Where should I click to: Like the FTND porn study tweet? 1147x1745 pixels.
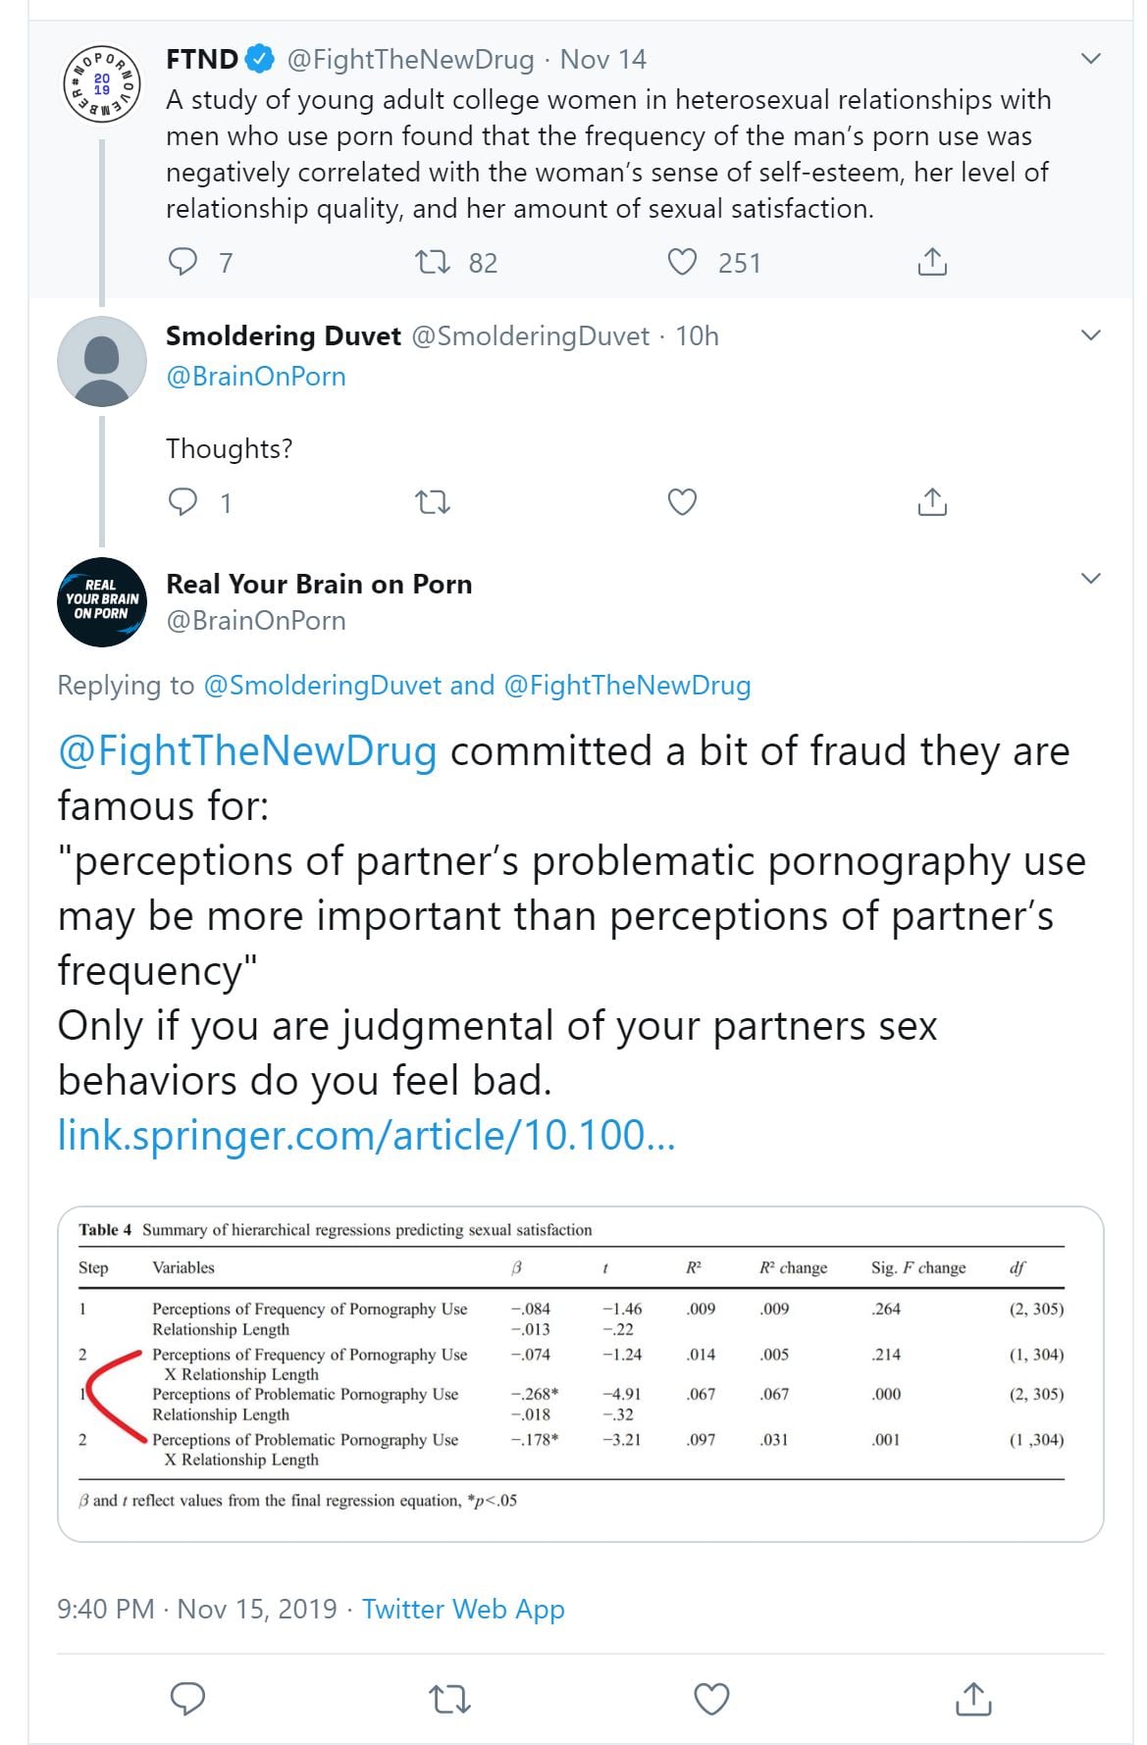point(682,262)
